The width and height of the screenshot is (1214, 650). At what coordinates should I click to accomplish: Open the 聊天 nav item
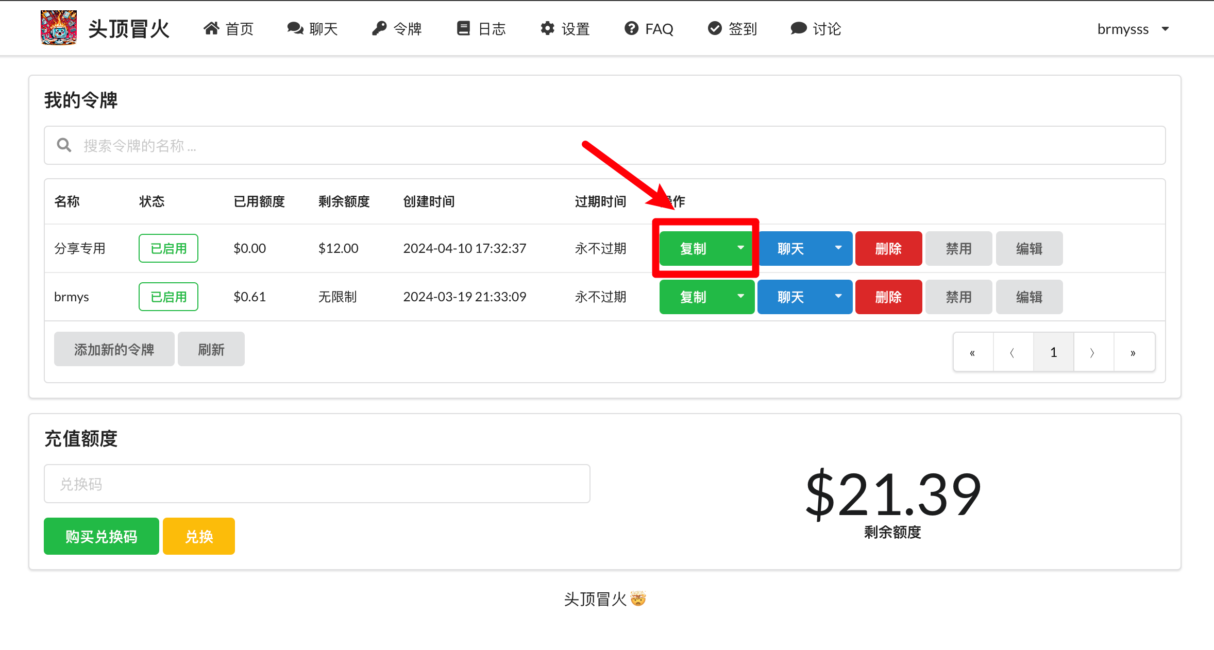(312, 29)
